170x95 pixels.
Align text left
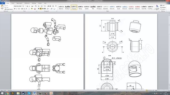(x=39, y=9)
